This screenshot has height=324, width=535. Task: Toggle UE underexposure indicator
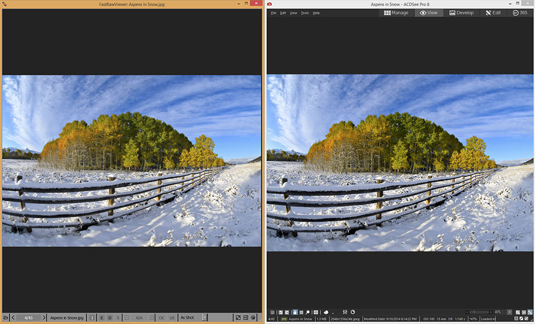click(172, 317)
